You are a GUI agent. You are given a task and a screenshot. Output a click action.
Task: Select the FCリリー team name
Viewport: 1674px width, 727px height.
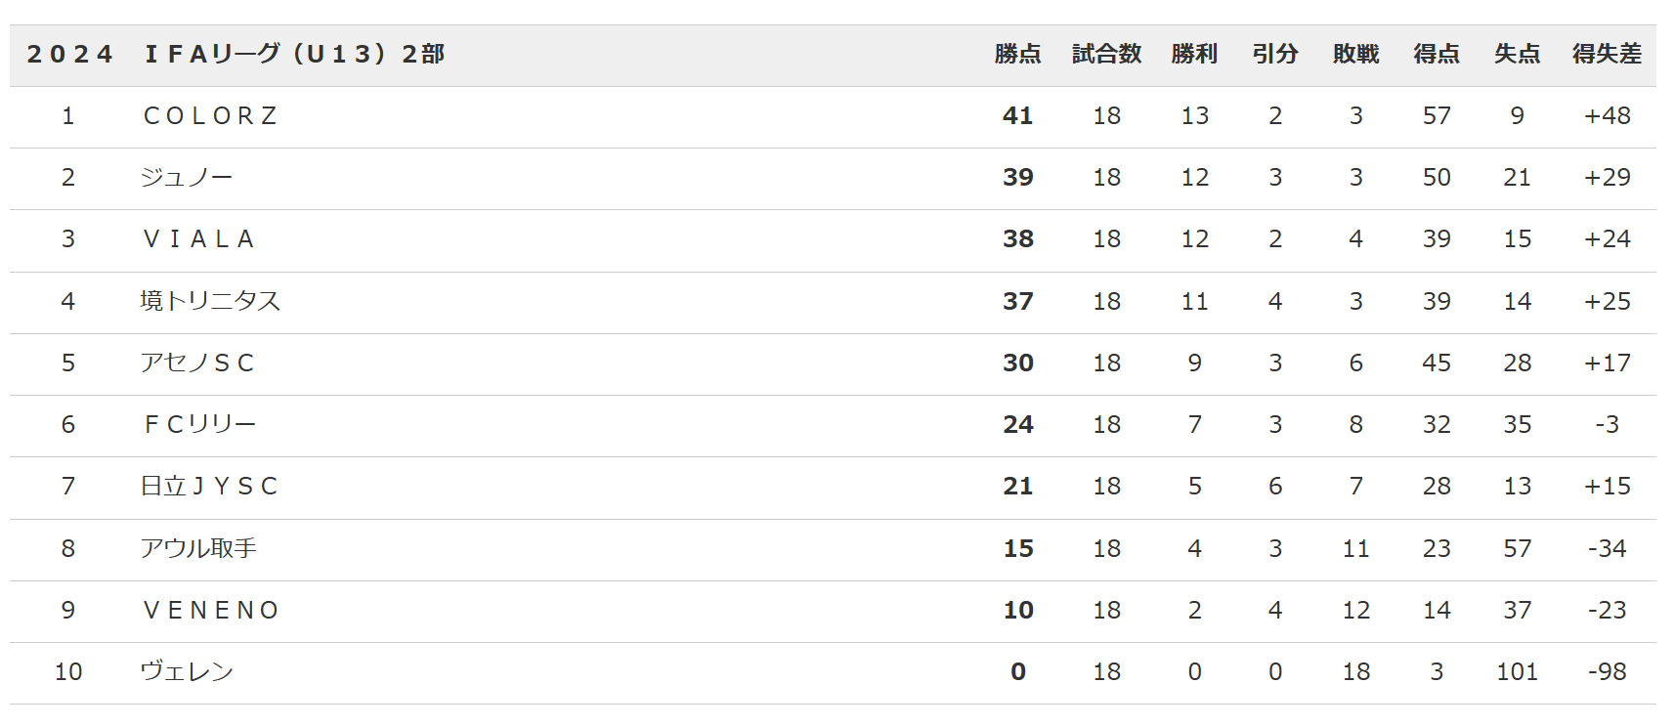(199, 424)
